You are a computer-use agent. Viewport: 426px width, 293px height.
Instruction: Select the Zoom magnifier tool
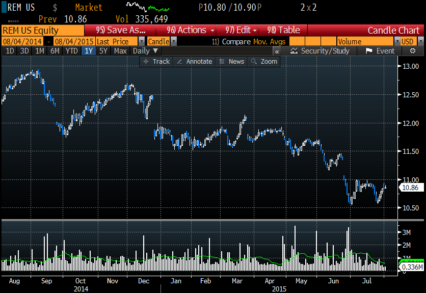264,61
